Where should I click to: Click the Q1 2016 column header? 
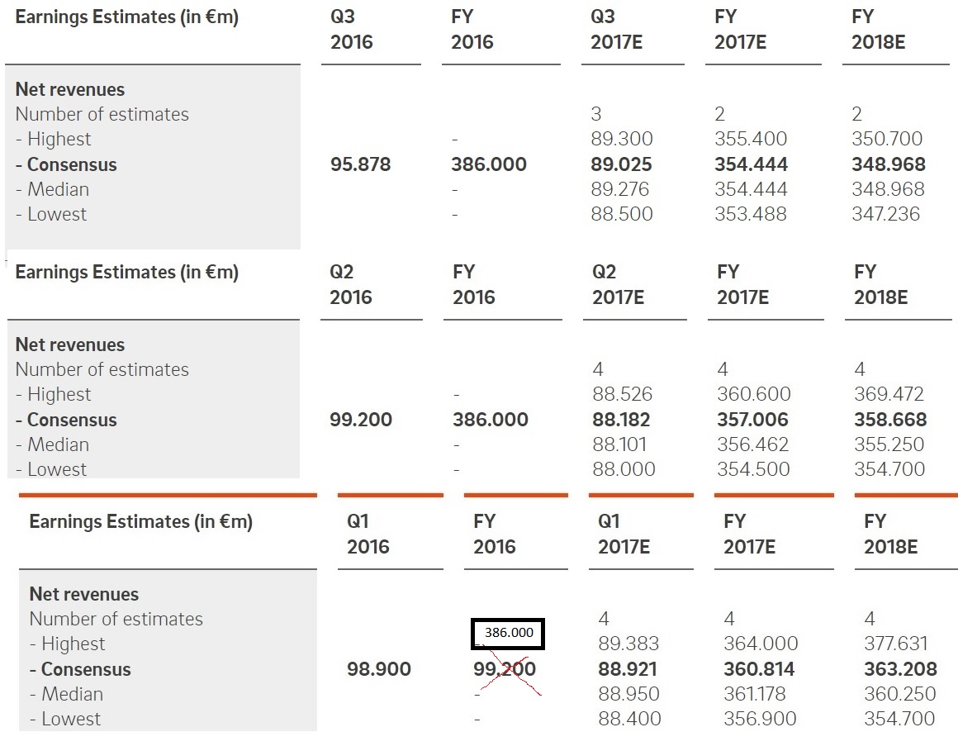(368, 535)
